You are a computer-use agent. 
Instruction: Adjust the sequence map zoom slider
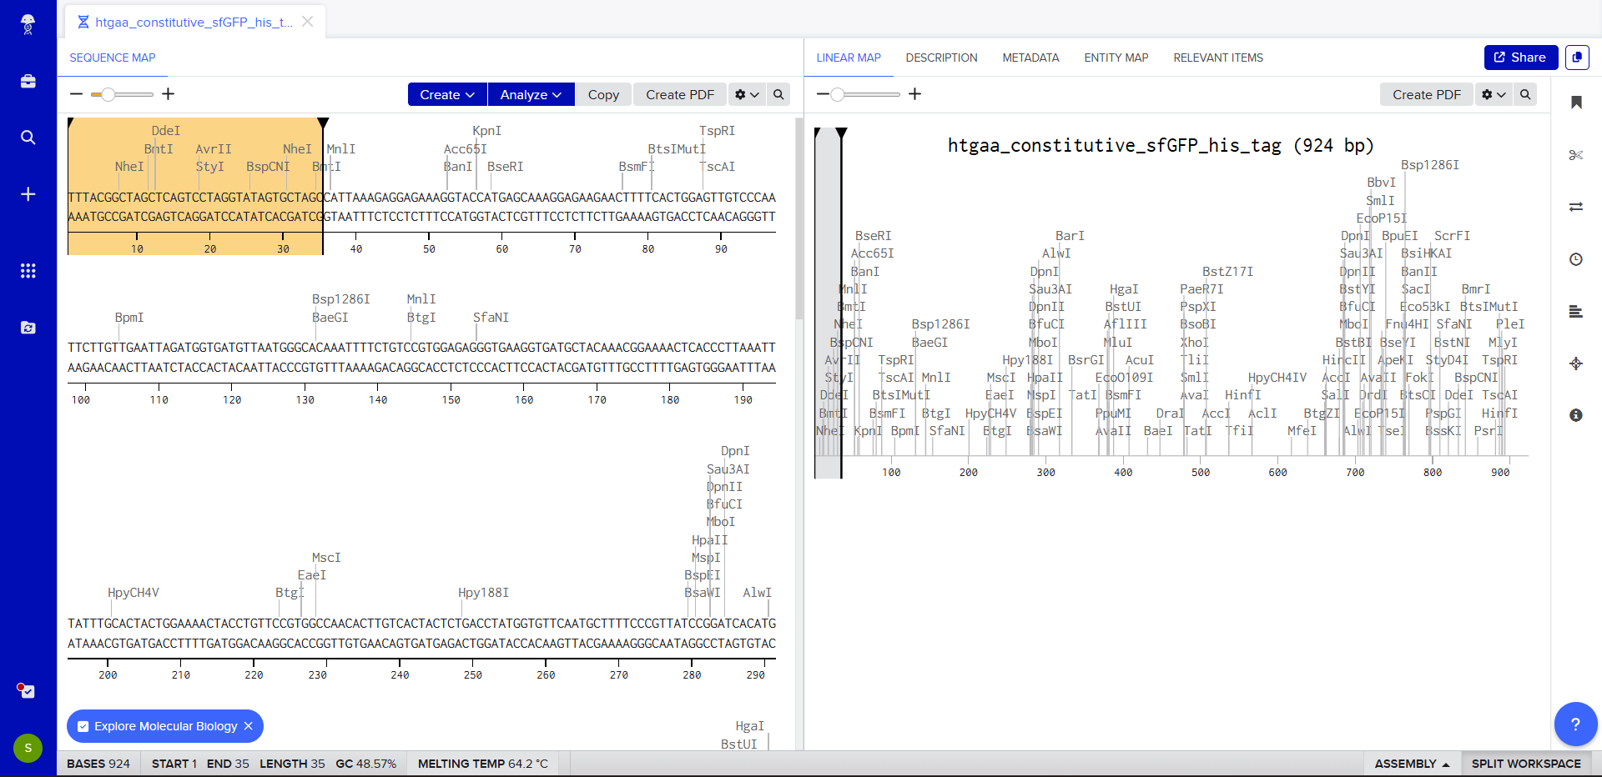click(108, 94)
